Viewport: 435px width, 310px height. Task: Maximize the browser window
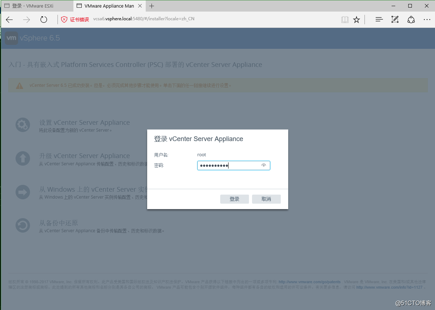(x=410, y=6)
